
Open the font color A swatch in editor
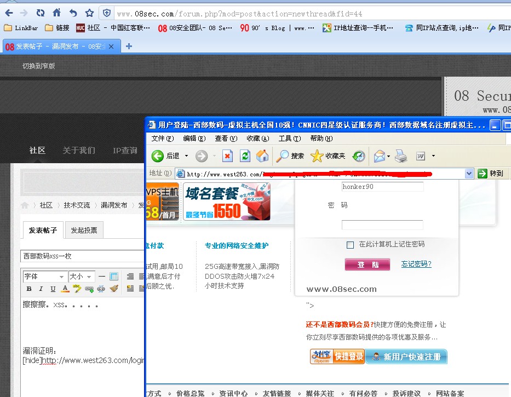[65, 289]
